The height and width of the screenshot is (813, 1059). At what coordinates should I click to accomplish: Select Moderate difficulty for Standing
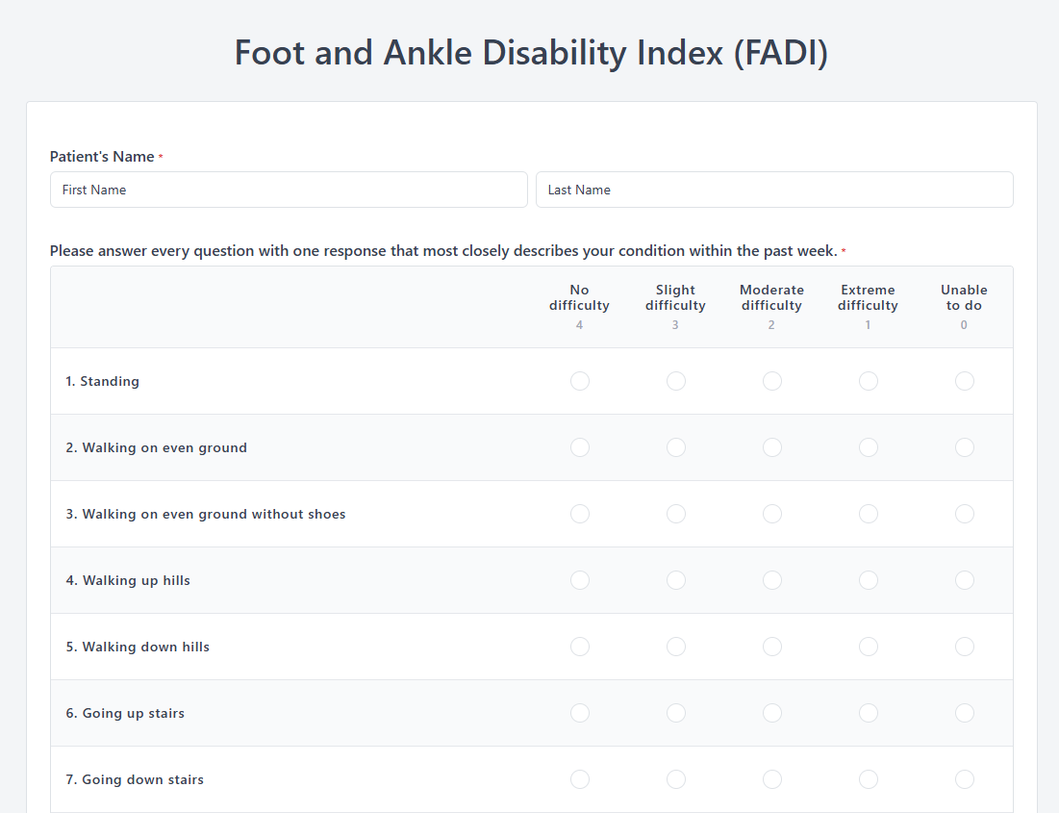(772, 381)
